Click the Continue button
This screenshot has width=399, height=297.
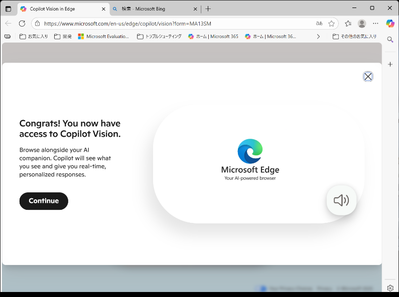pos(44,201)
